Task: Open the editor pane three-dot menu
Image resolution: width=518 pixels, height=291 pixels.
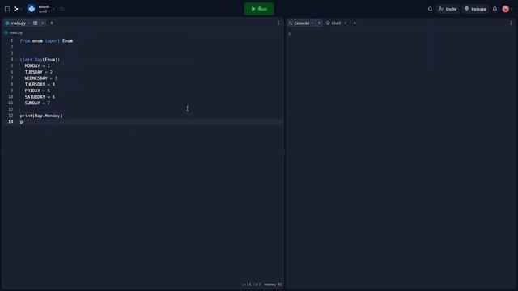Action: point(278,23)
